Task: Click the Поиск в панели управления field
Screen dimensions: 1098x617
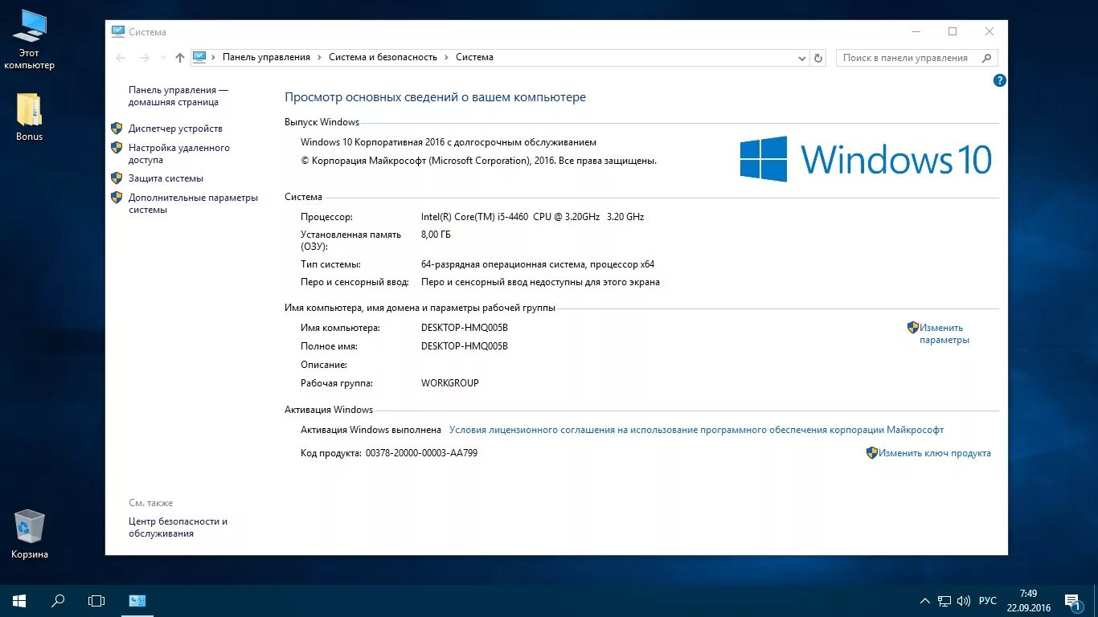Action: tap(917, 58)
